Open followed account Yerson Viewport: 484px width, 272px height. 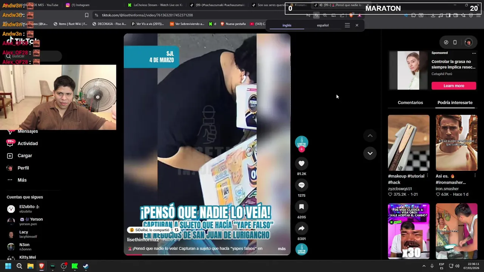(x=31, y=221)
